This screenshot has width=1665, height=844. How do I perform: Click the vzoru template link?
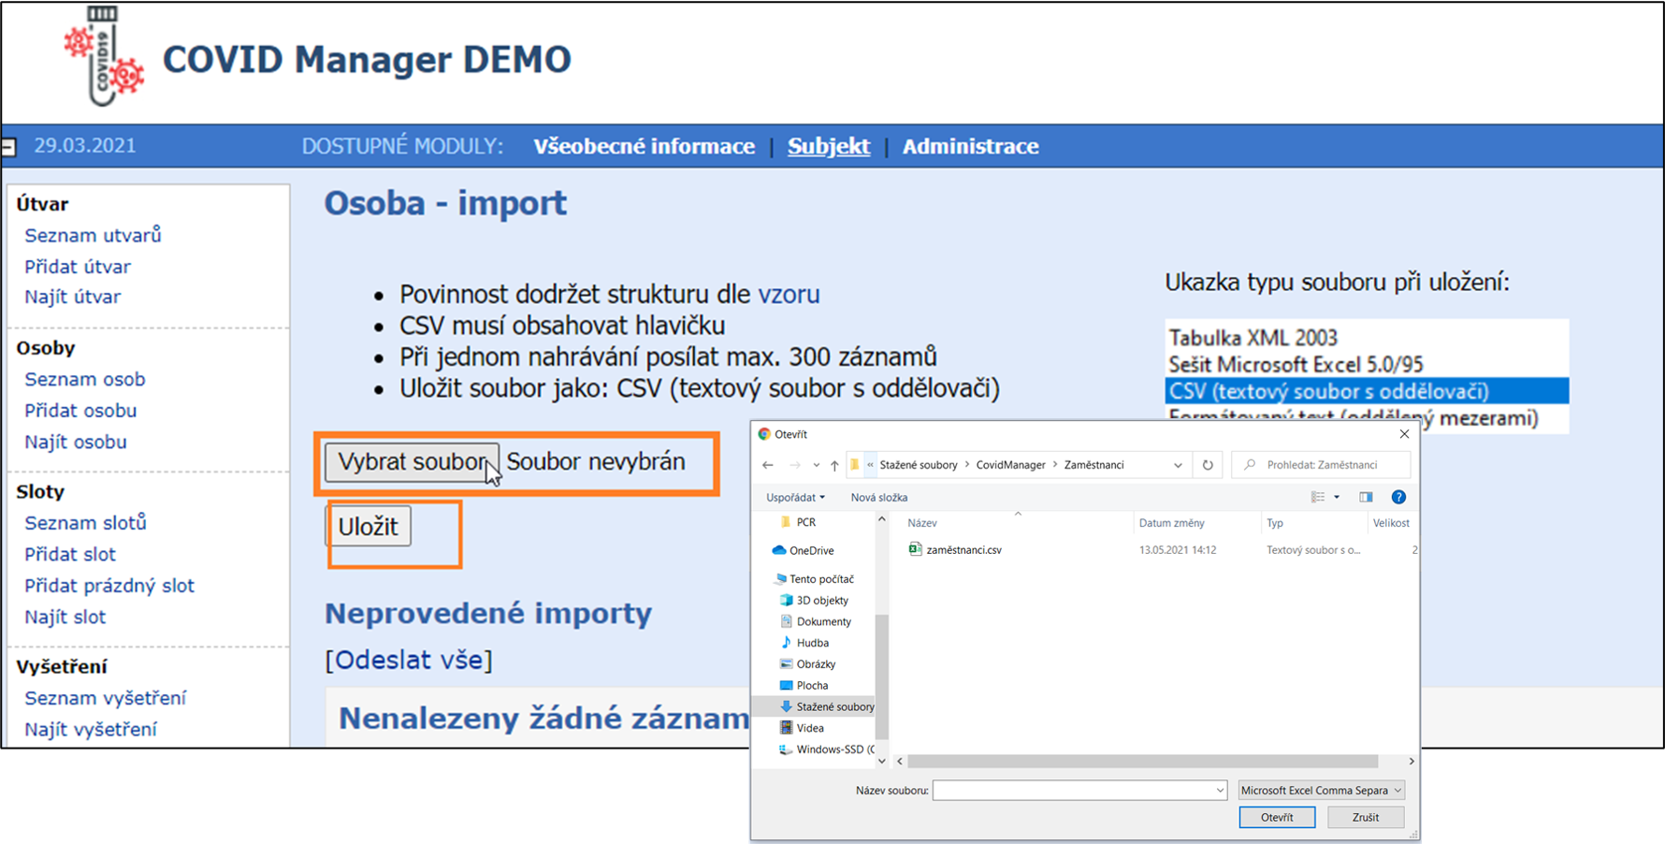coord(789,294)
